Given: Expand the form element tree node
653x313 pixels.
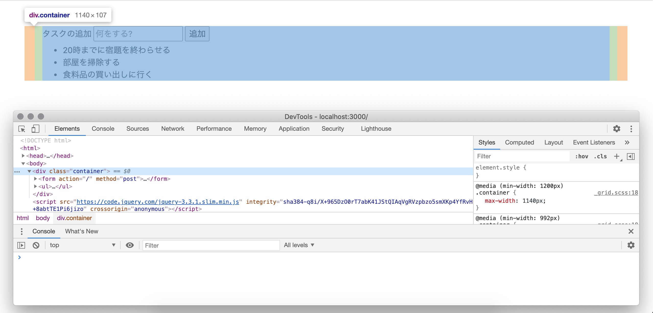Looking at the screenshot, I should point(36,179).
